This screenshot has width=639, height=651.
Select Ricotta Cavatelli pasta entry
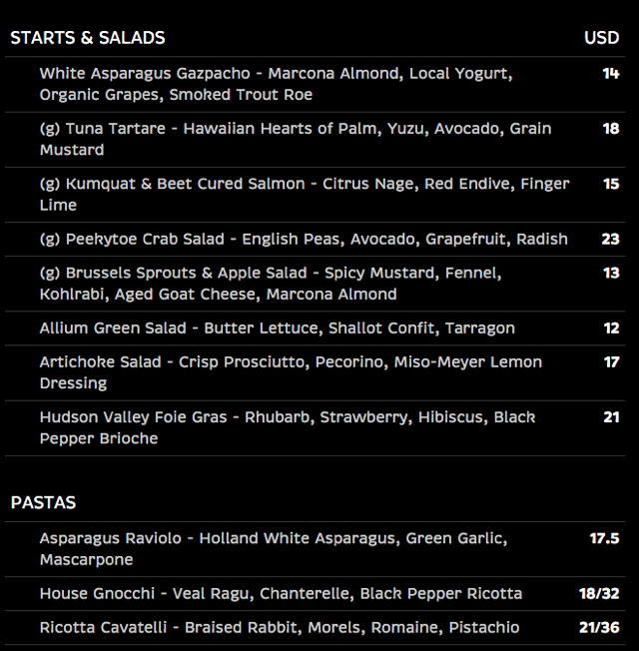(315, 627)
